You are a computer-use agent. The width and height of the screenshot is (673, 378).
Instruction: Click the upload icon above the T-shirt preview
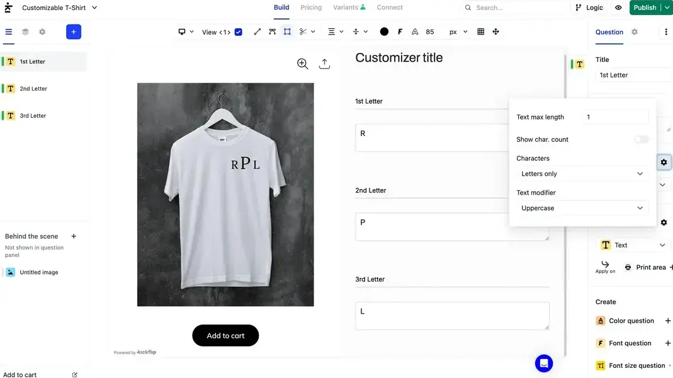[324, 64]
